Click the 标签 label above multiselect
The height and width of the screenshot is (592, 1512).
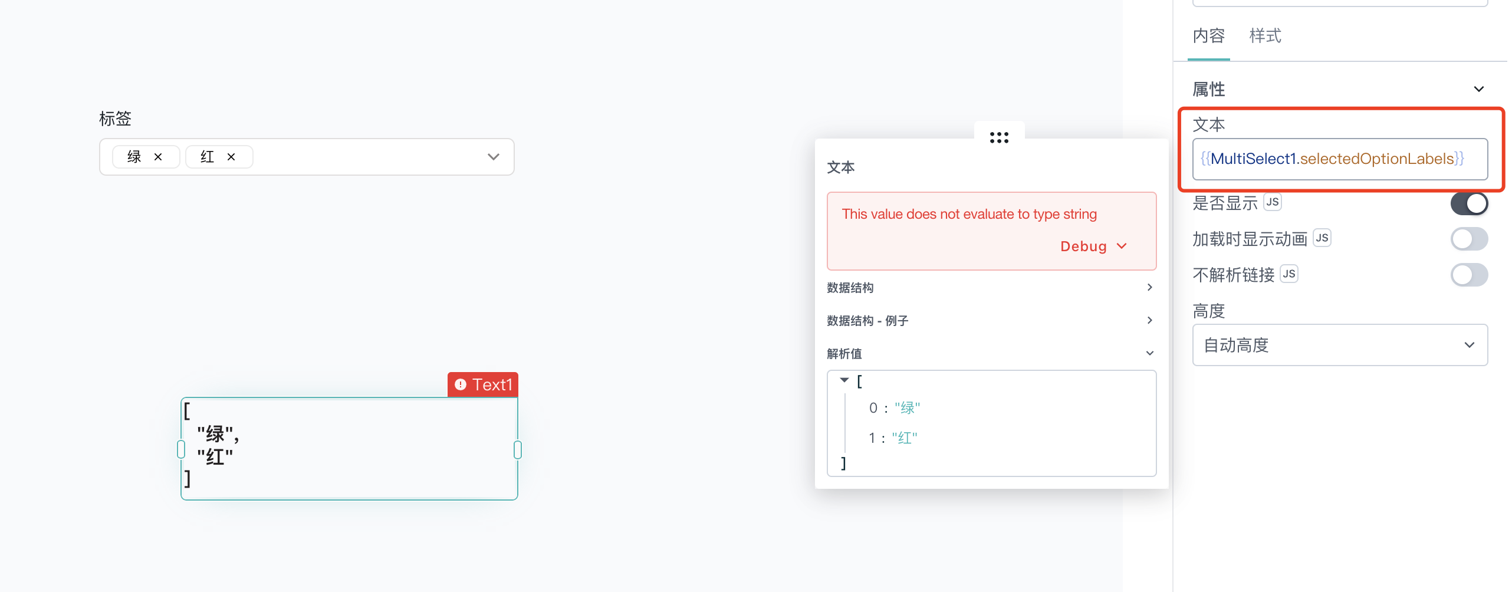[x=116, y=119]
